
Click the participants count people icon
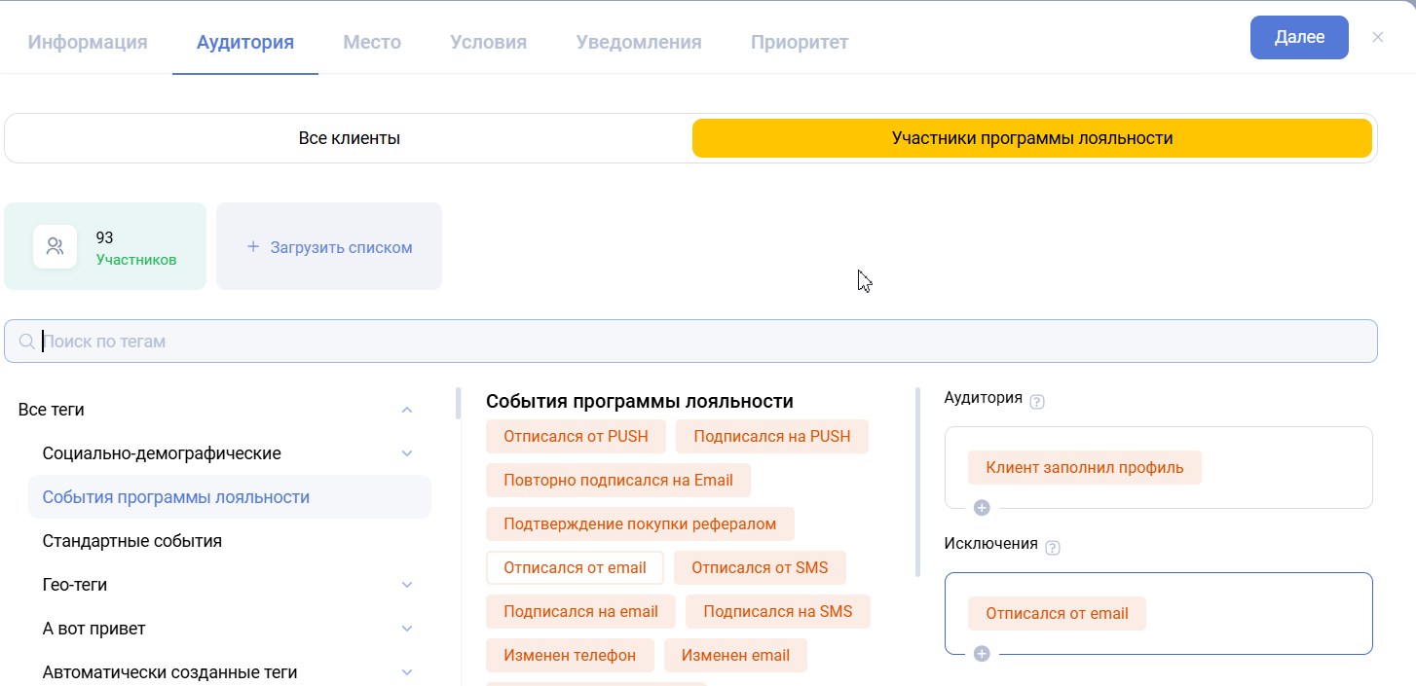tap(56, 246)
